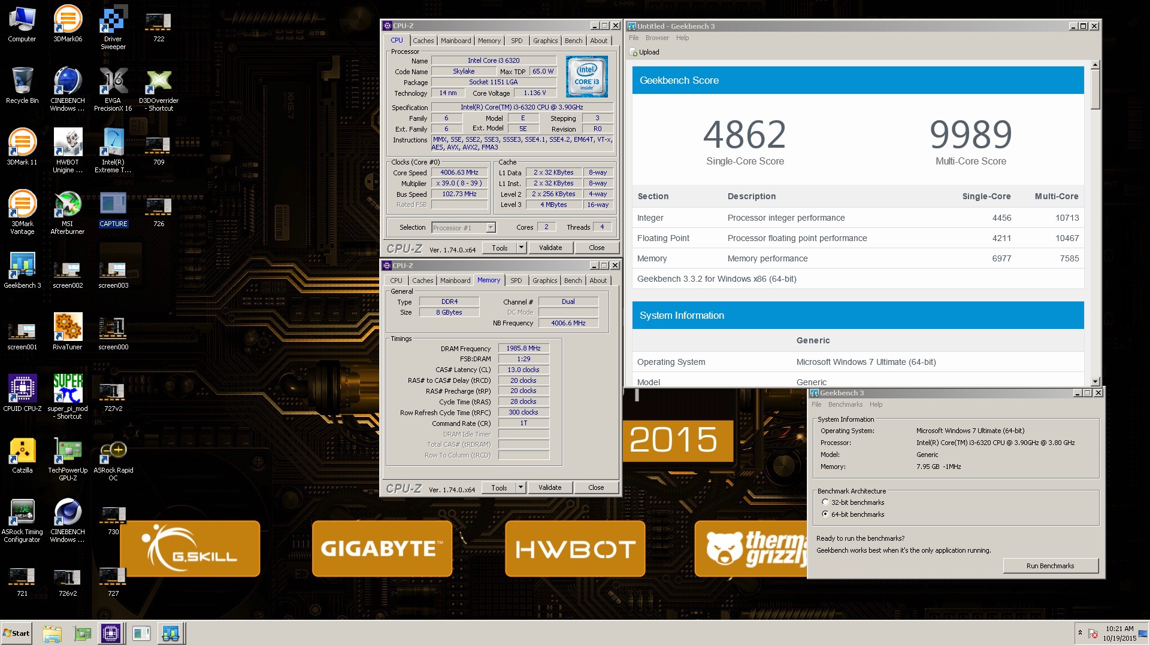Click scroll down arrow in Geekbench results
Screen dimensions: 1150x646
[1095, 381]
